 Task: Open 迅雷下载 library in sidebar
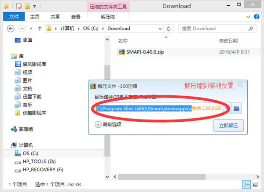[x=32, y=96]
